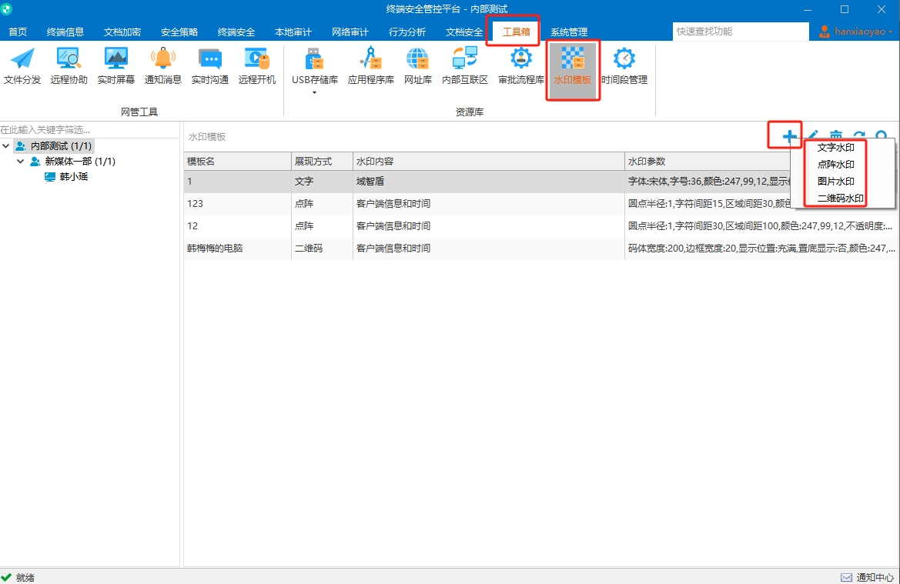The width and height of the screenshot is (900, 584).
Task: Go to the 终端安全 tab
Action: coord(236,32)
